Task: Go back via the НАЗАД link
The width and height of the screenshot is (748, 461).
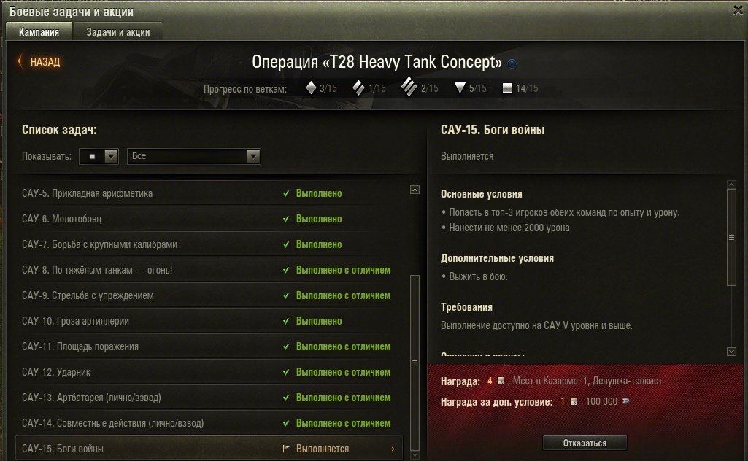Action: tap(45, 61)
